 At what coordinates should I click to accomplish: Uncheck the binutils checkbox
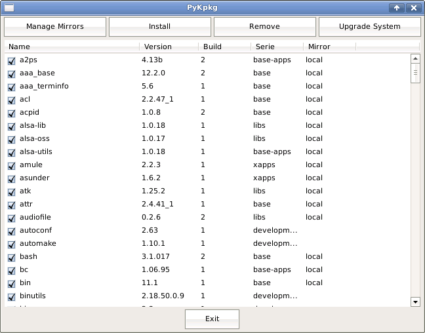(x=11, y=297)
